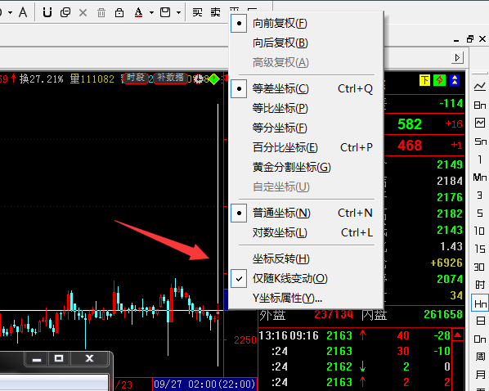
Task: Click the yellow 下 icon in quote panel
Action: 424,80
